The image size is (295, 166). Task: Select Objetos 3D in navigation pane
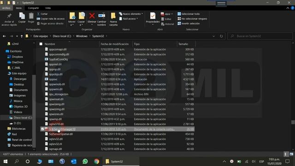18,107
